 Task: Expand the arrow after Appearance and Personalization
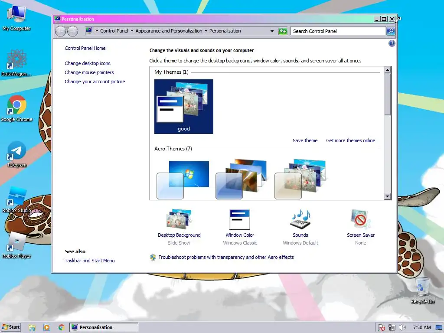click(x=206, y=31)
